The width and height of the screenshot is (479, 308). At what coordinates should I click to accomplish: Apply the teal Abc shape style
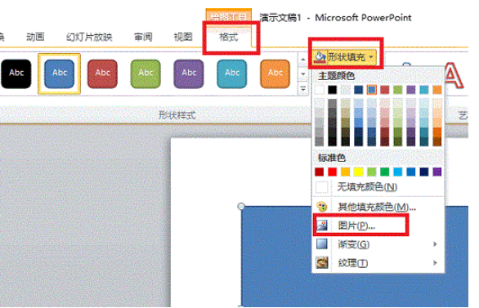click(232, 74)
